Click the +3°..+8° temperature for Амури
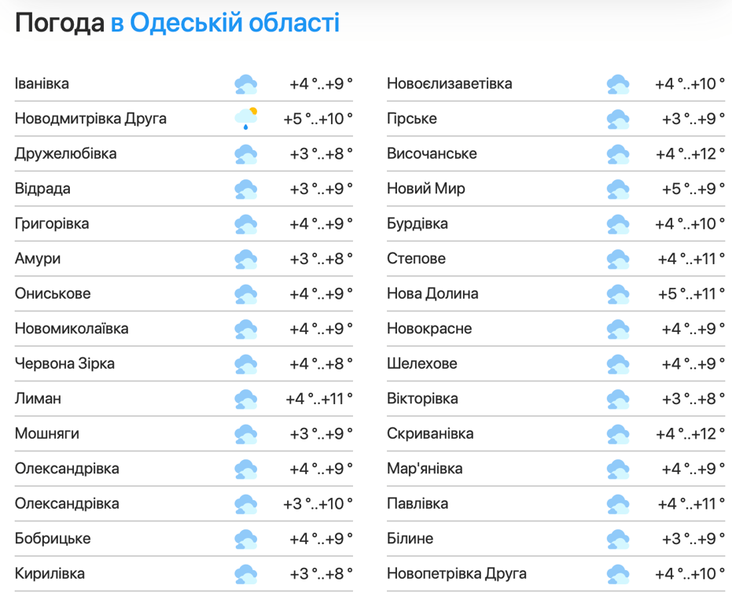Viewport: 732px width, 604px height. [320, 259]
